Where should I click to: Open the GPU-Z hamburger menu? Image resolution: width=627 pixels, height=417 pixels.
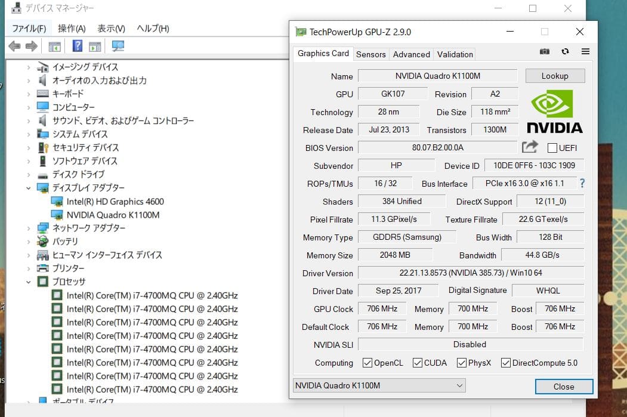[585, 51]
